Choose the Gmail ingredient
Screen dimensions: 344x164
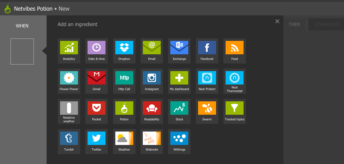coord(97,81)
